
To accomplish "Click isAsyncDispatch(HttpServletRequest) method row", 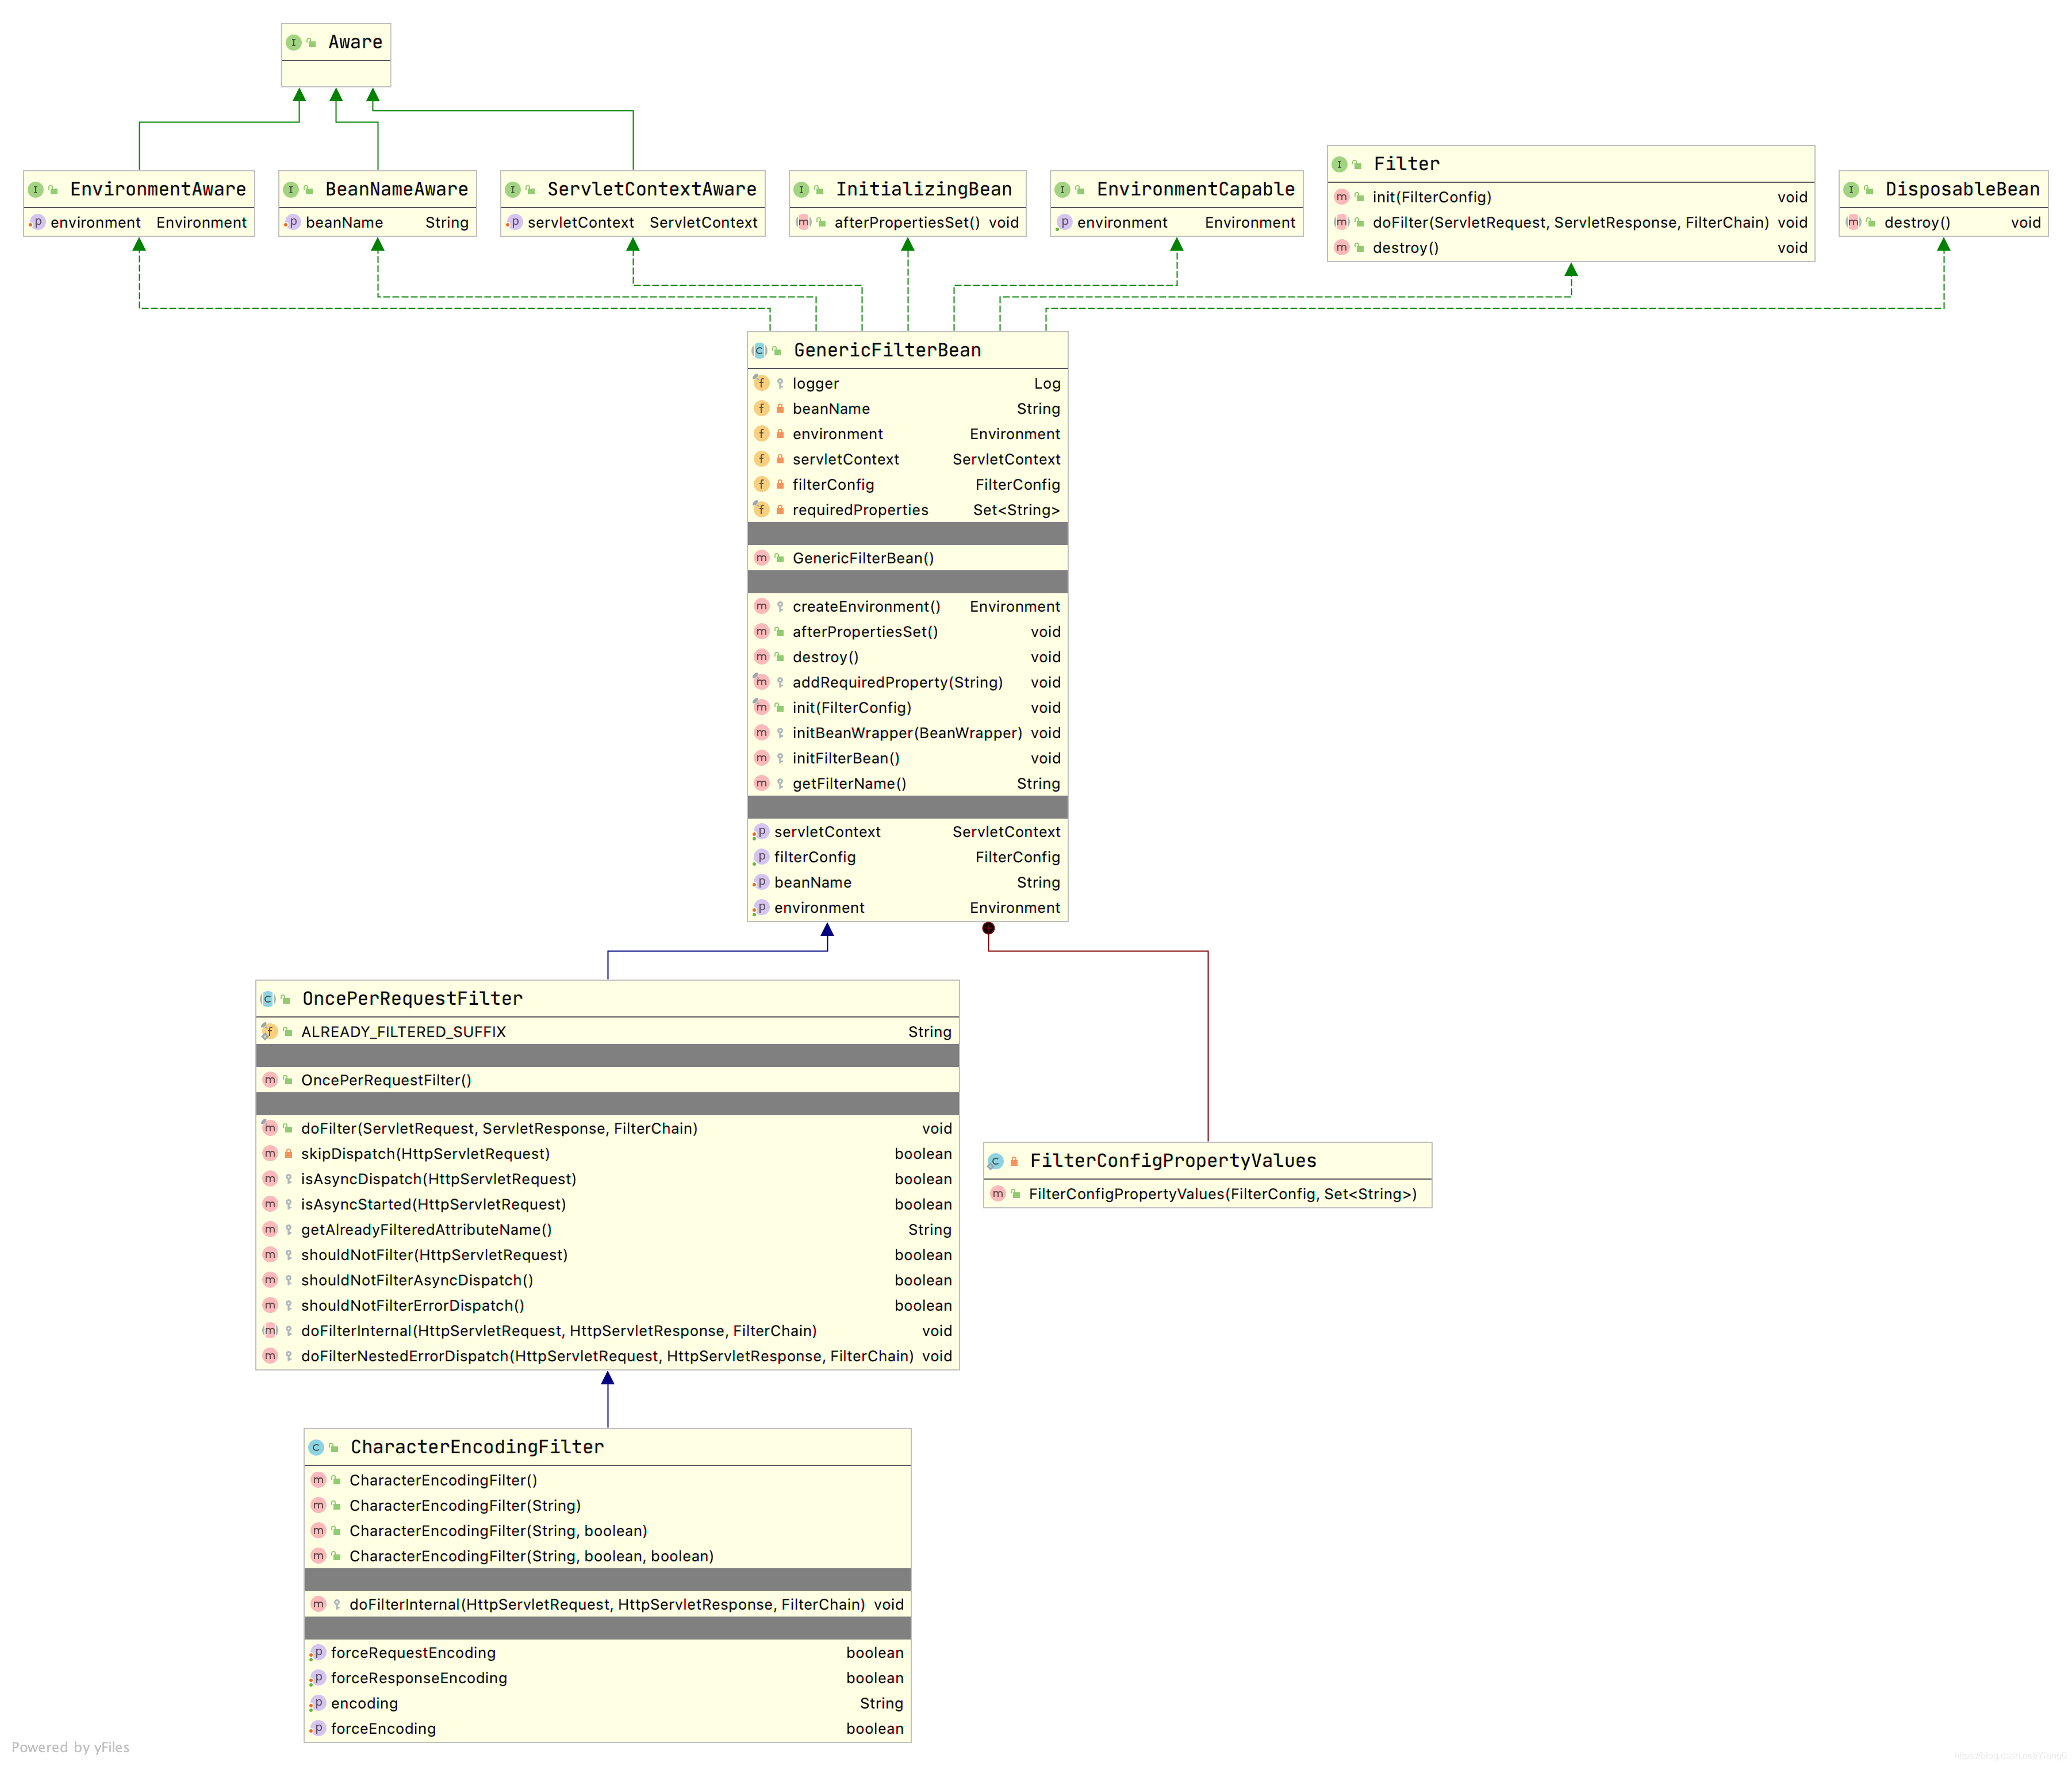I will 608,1179.
